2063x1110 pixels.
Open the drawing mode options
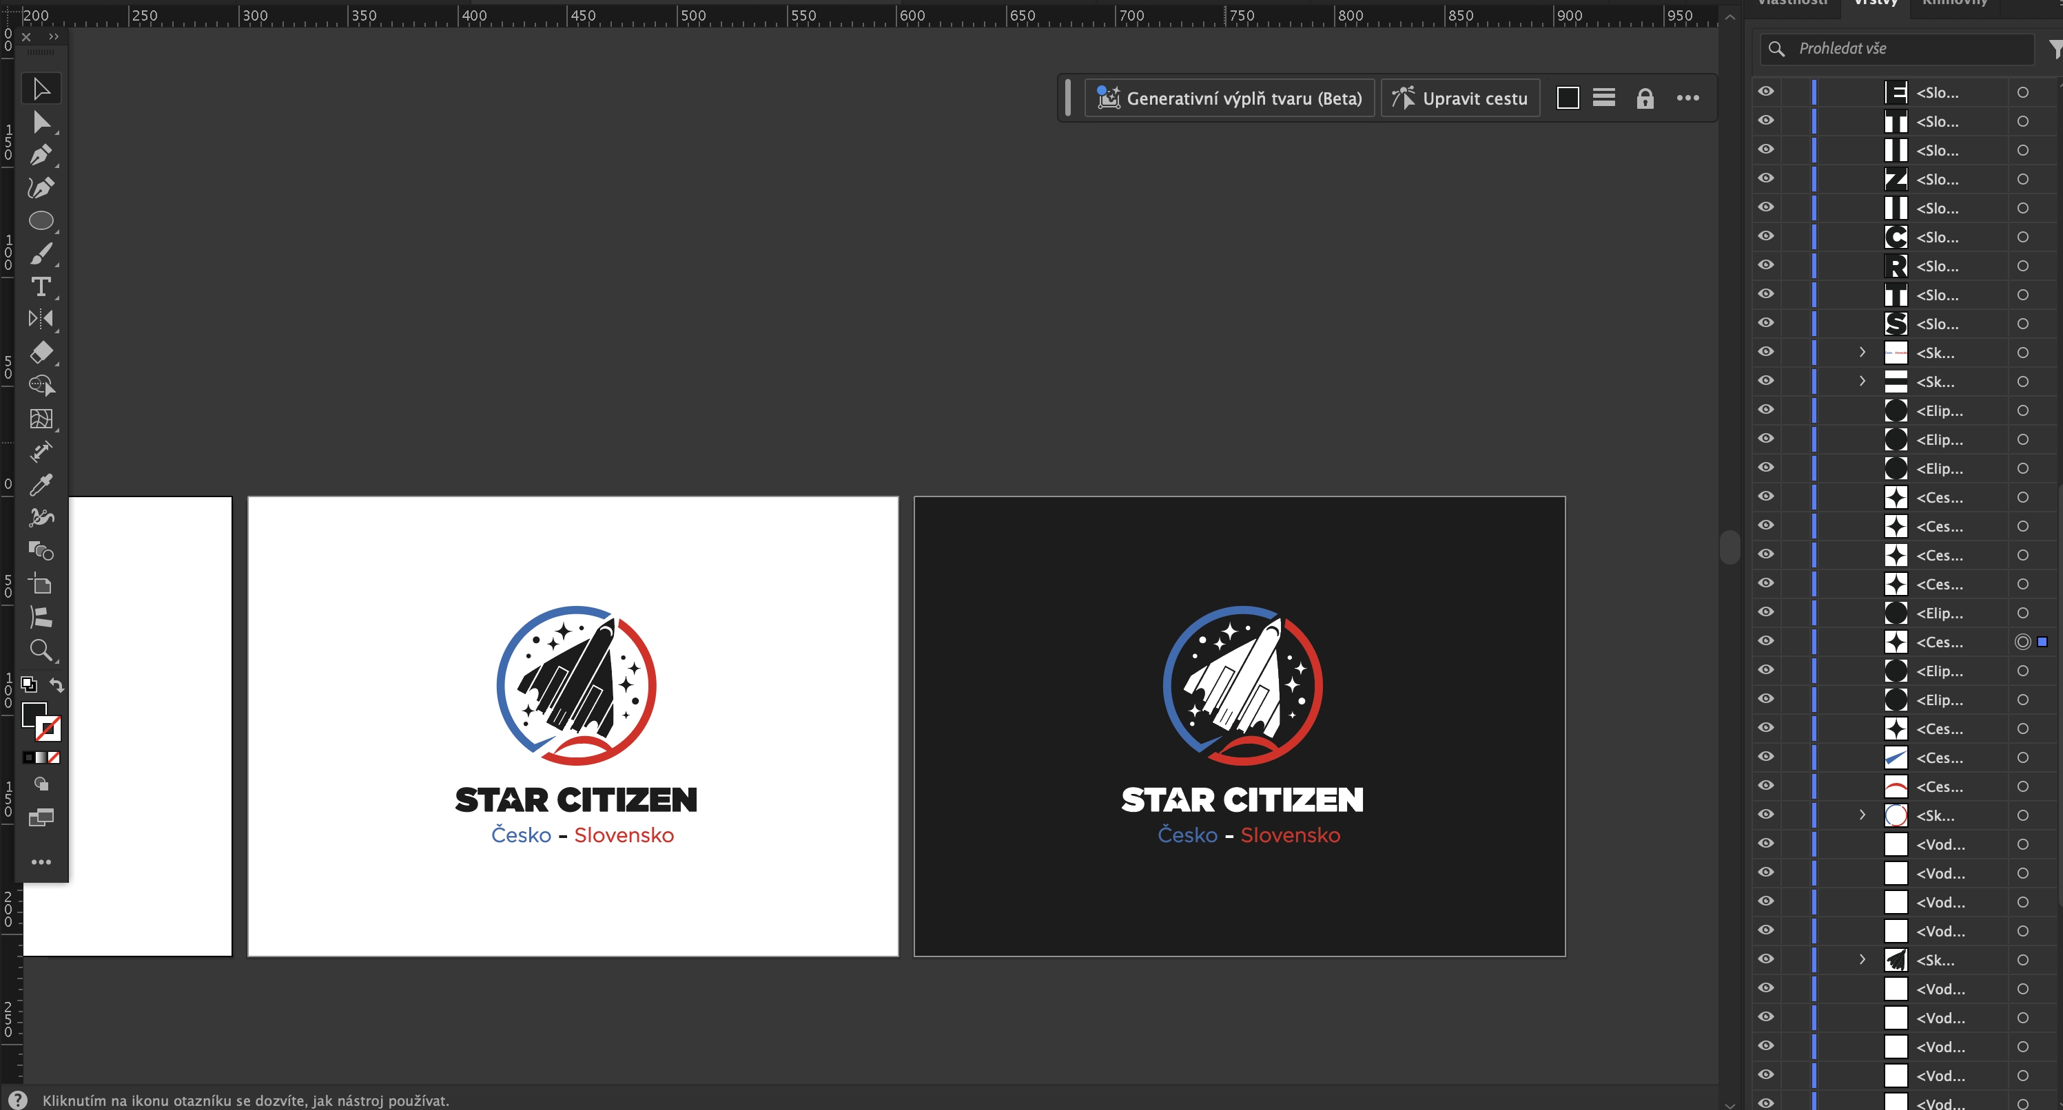click(x=41, y=784)
